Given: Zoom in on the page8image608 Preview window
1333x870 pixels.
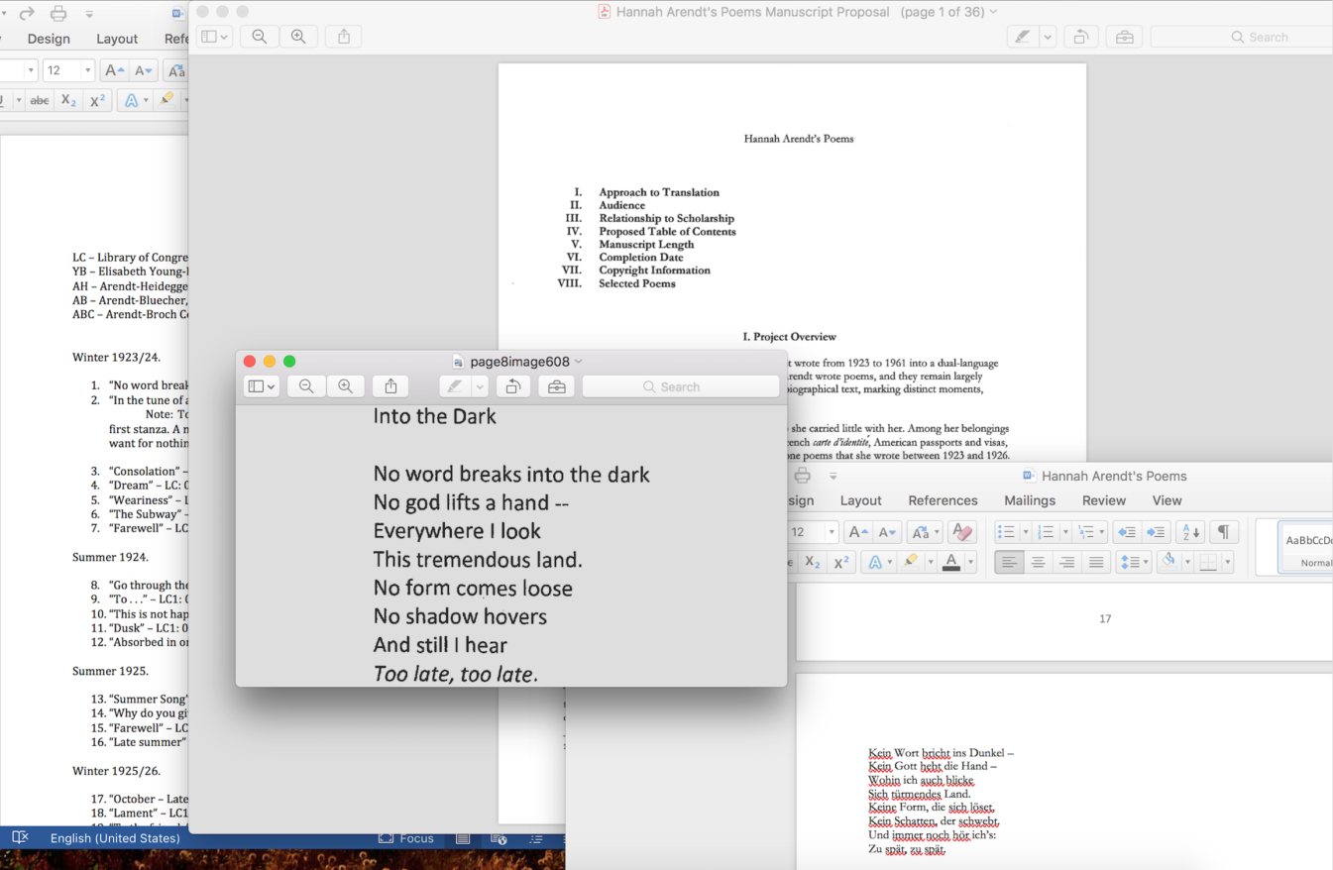Looking at the screenshot, I should point(346,386).
